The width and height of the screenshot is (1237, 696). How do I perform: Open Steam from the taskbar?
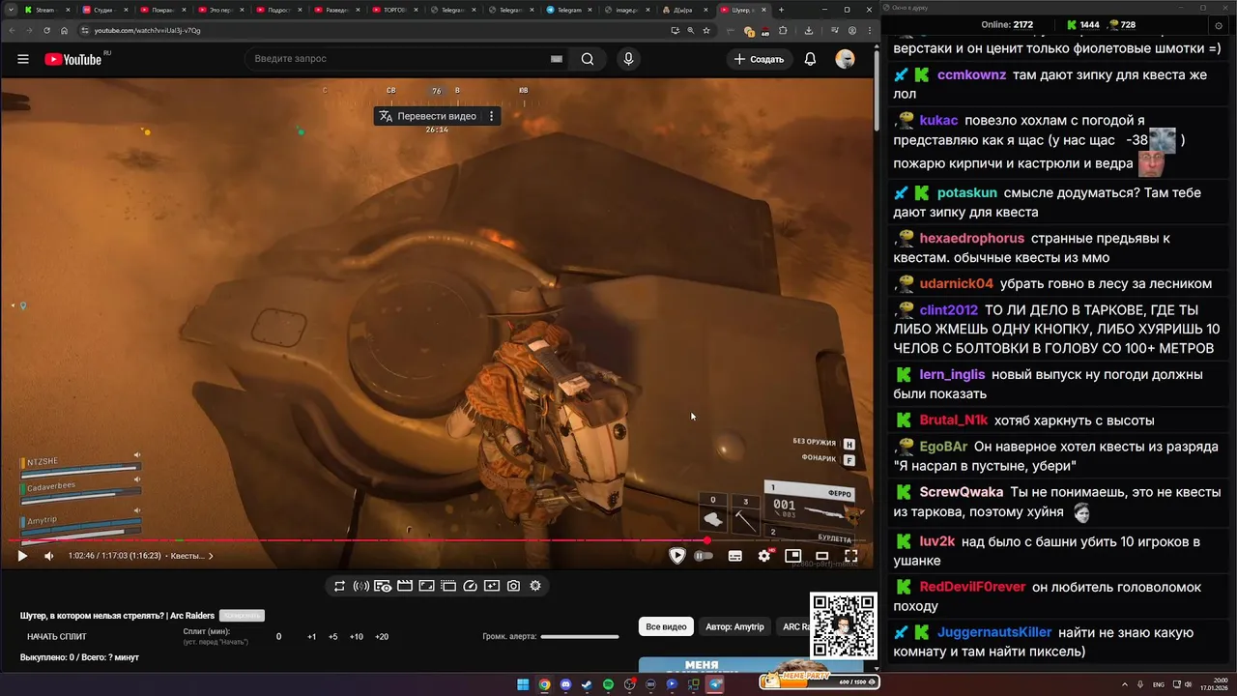tap(587, 684)
